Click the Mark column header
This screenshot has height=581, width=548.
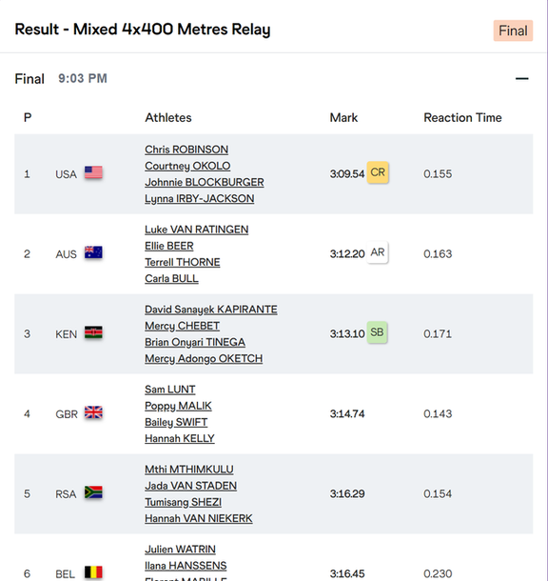coord(343,118)
